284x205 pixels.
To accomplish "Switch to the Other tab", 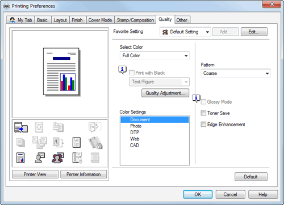I will (x=182, y=20).
